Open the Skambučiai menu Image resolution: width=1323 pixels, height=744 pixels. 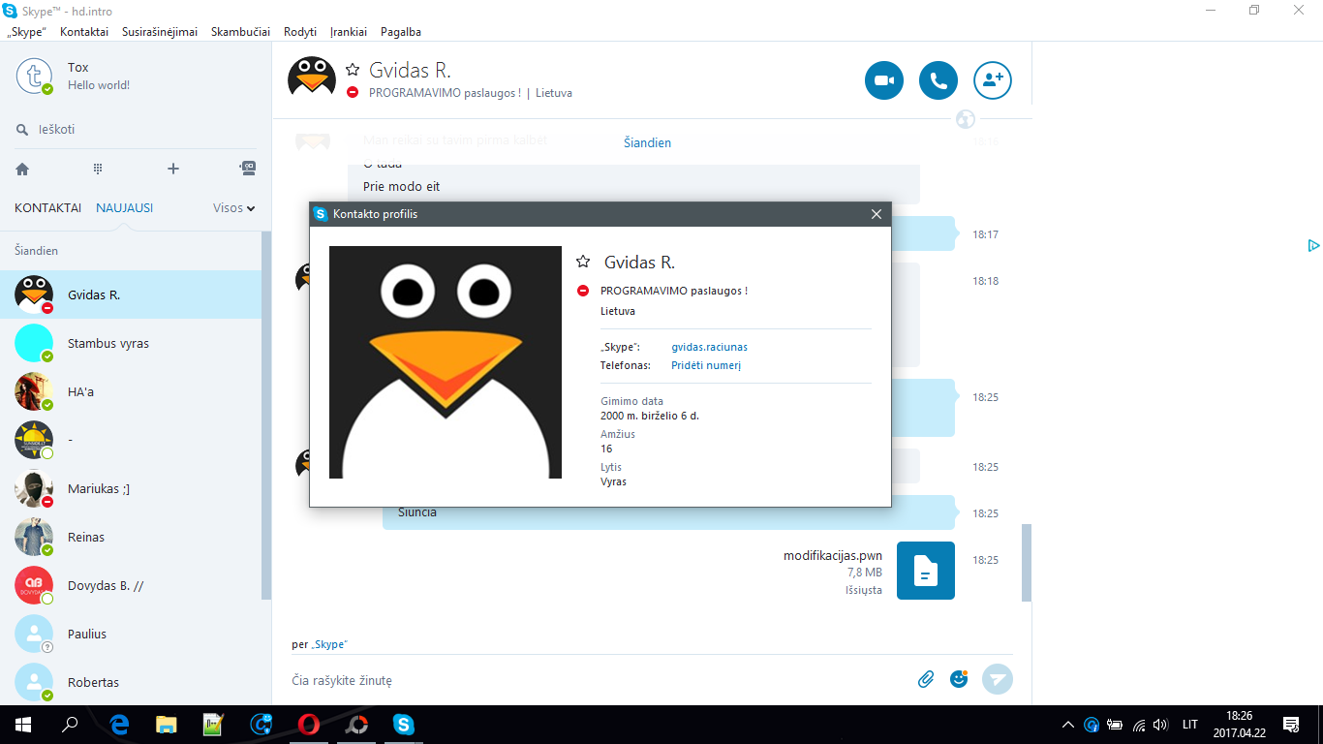tap(241, 31)
